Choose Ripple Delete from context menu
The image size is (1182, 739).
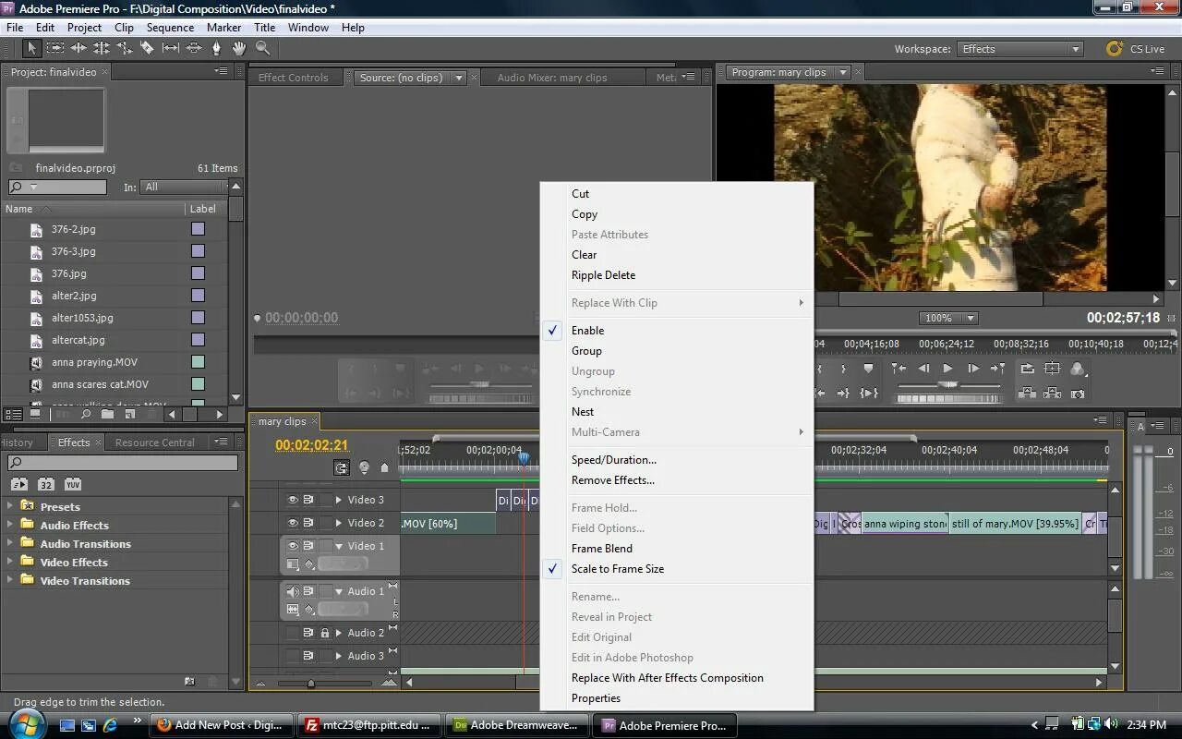676,275
